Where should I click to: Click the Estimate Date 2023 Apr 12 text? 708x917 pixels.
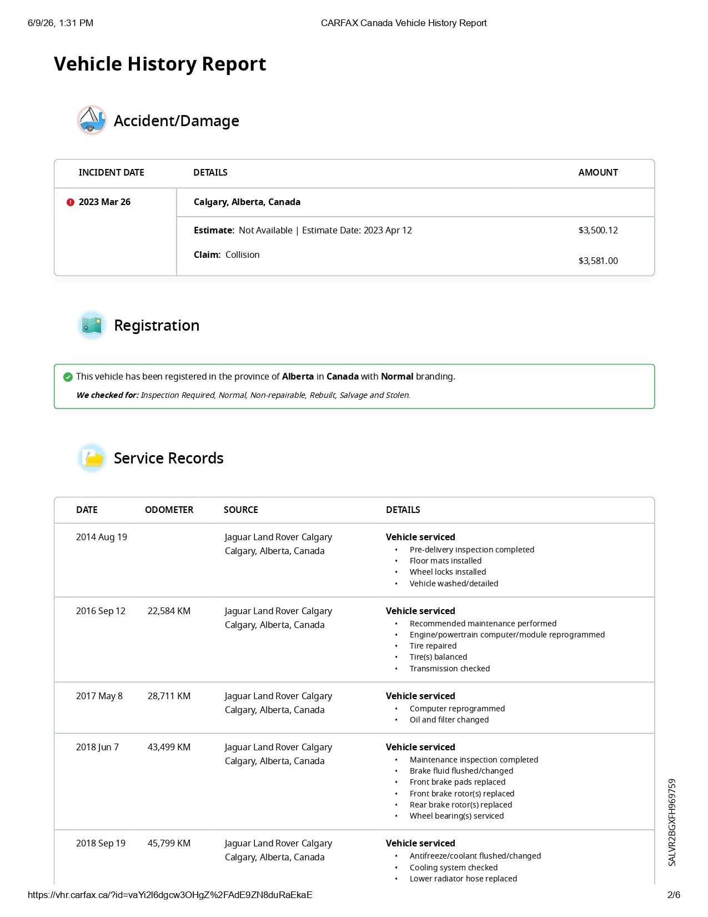click(357, 230)
